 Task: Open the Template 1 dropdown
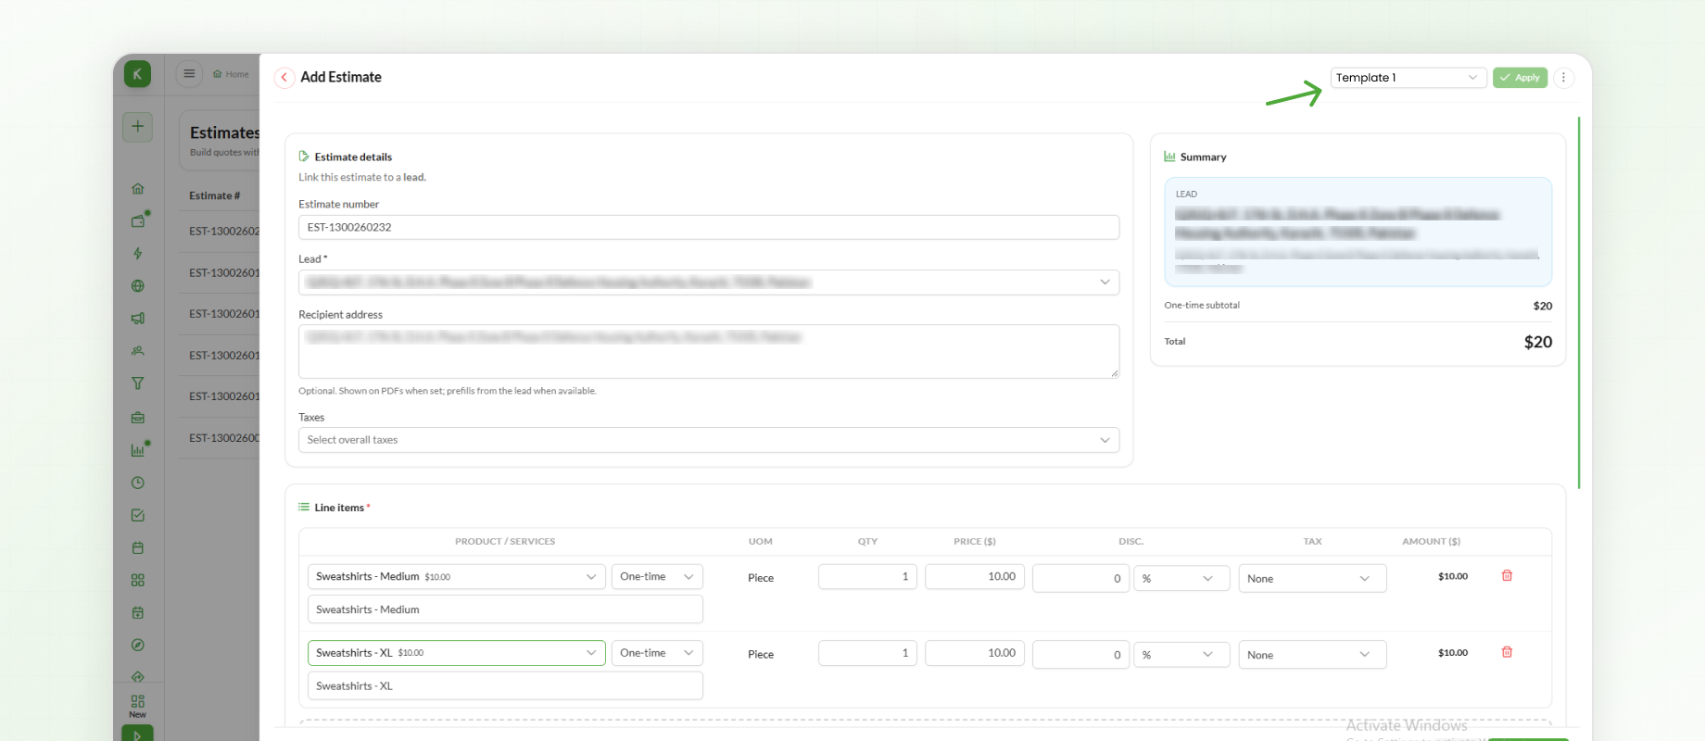coord(1408,78)
